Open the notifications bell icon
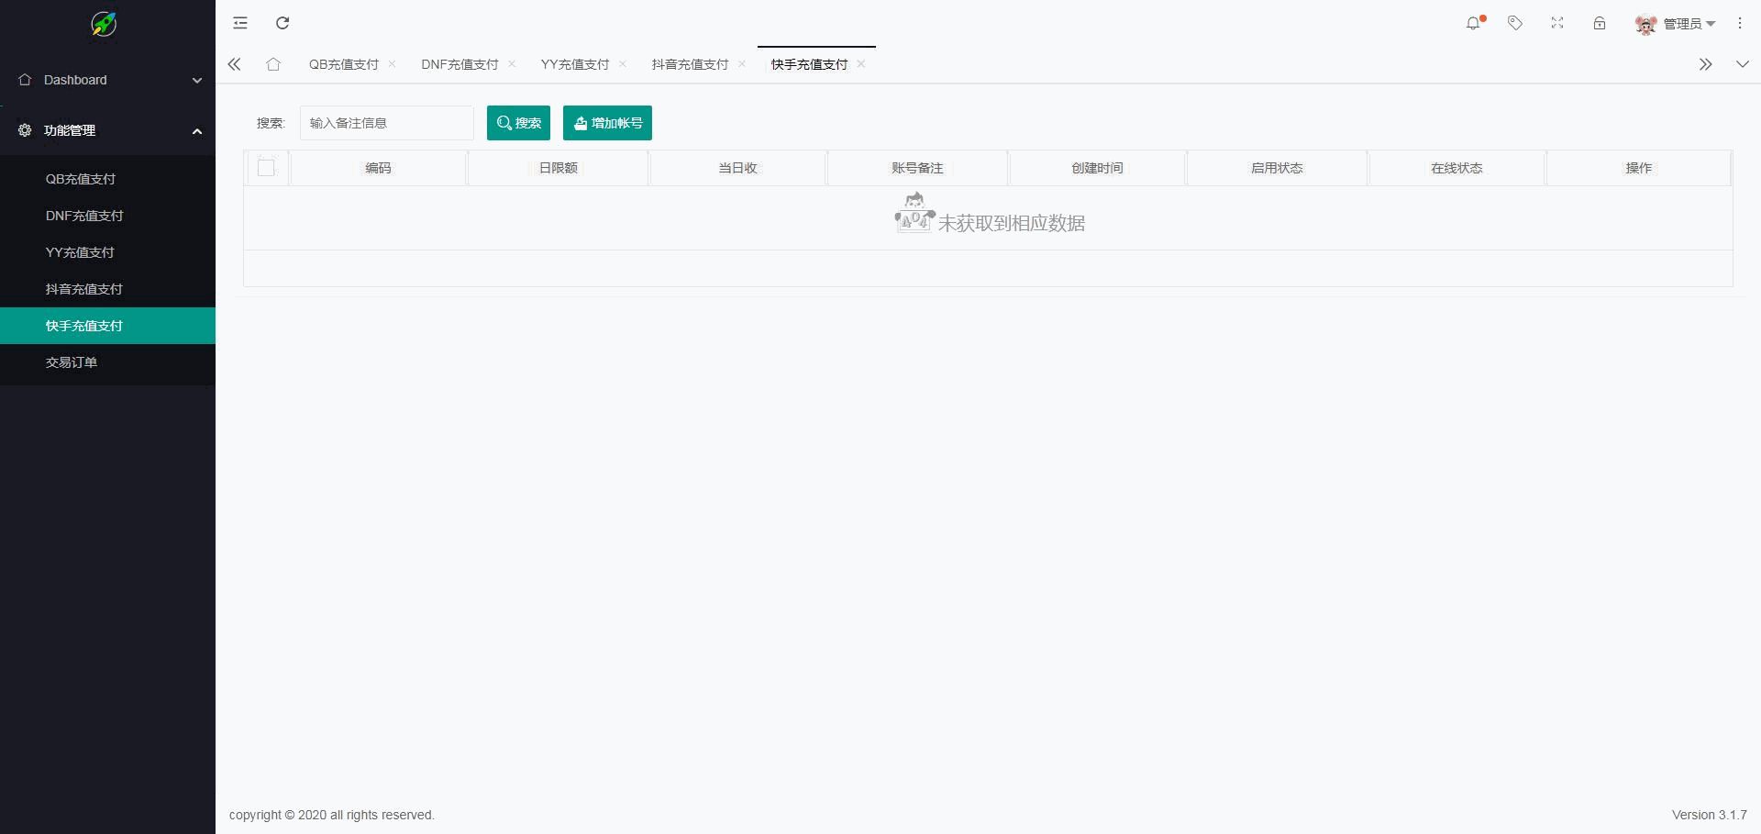1761x834 pixels. 1473,24
